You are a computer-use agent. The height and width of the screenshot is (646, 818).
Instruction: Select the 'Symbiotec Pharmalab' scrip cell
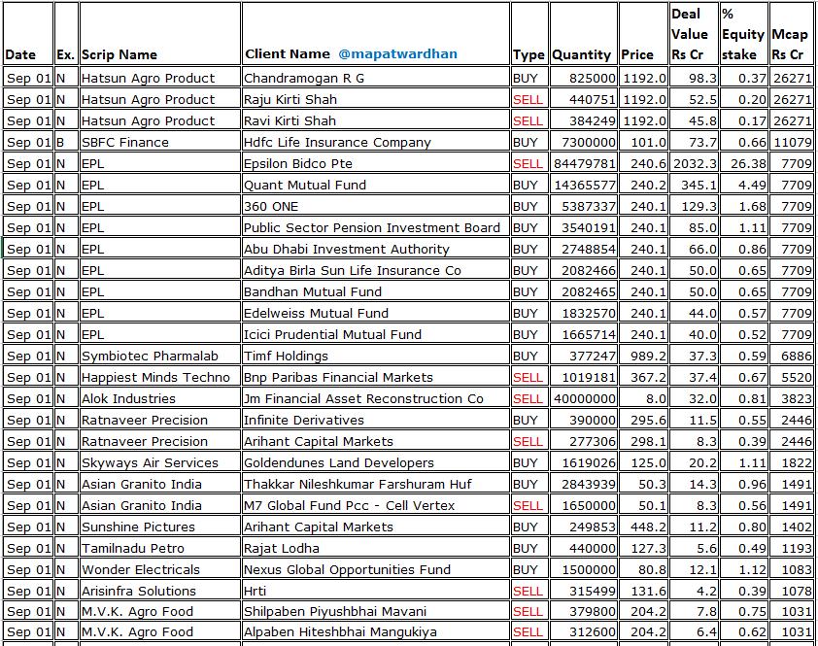click(160, 356)
